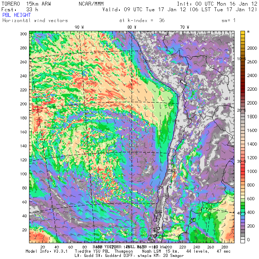Click the 70 W longitude label
Image resolution: width=259 pixels, height=259 pixels.
[184, 27]
